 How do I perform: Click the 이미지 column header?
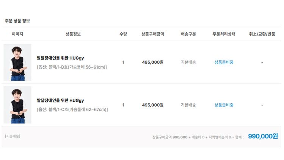click(x=17, y=34)
